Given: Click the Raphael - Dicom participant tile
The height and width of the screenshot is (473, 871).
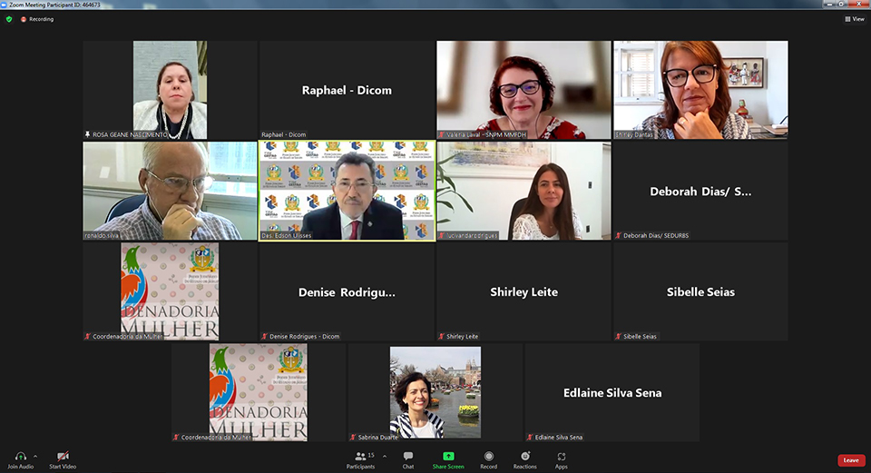Looking at the screenshot, I should click(x=347, y=90).
